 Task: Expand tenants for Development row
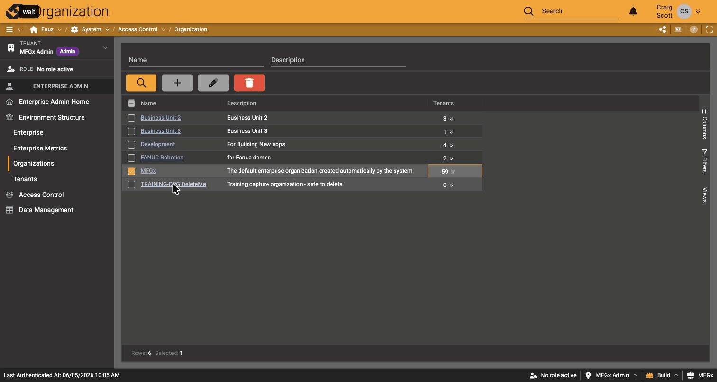[451, 145]
